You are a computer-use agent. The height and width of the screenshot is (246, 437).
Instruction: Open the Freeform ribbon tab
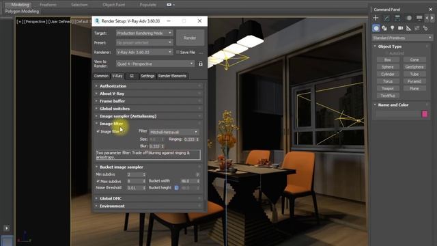tap(48, 5)
